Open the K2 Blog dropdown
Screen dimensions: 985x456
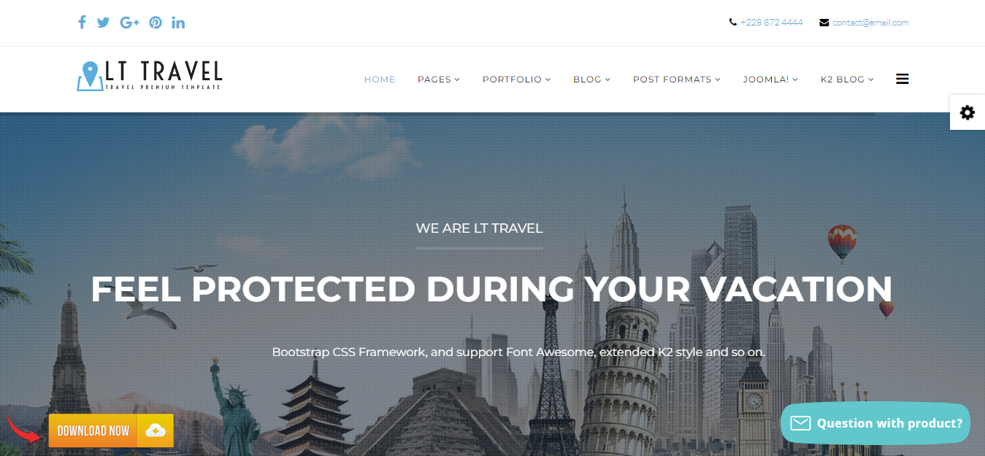(847, 79)
